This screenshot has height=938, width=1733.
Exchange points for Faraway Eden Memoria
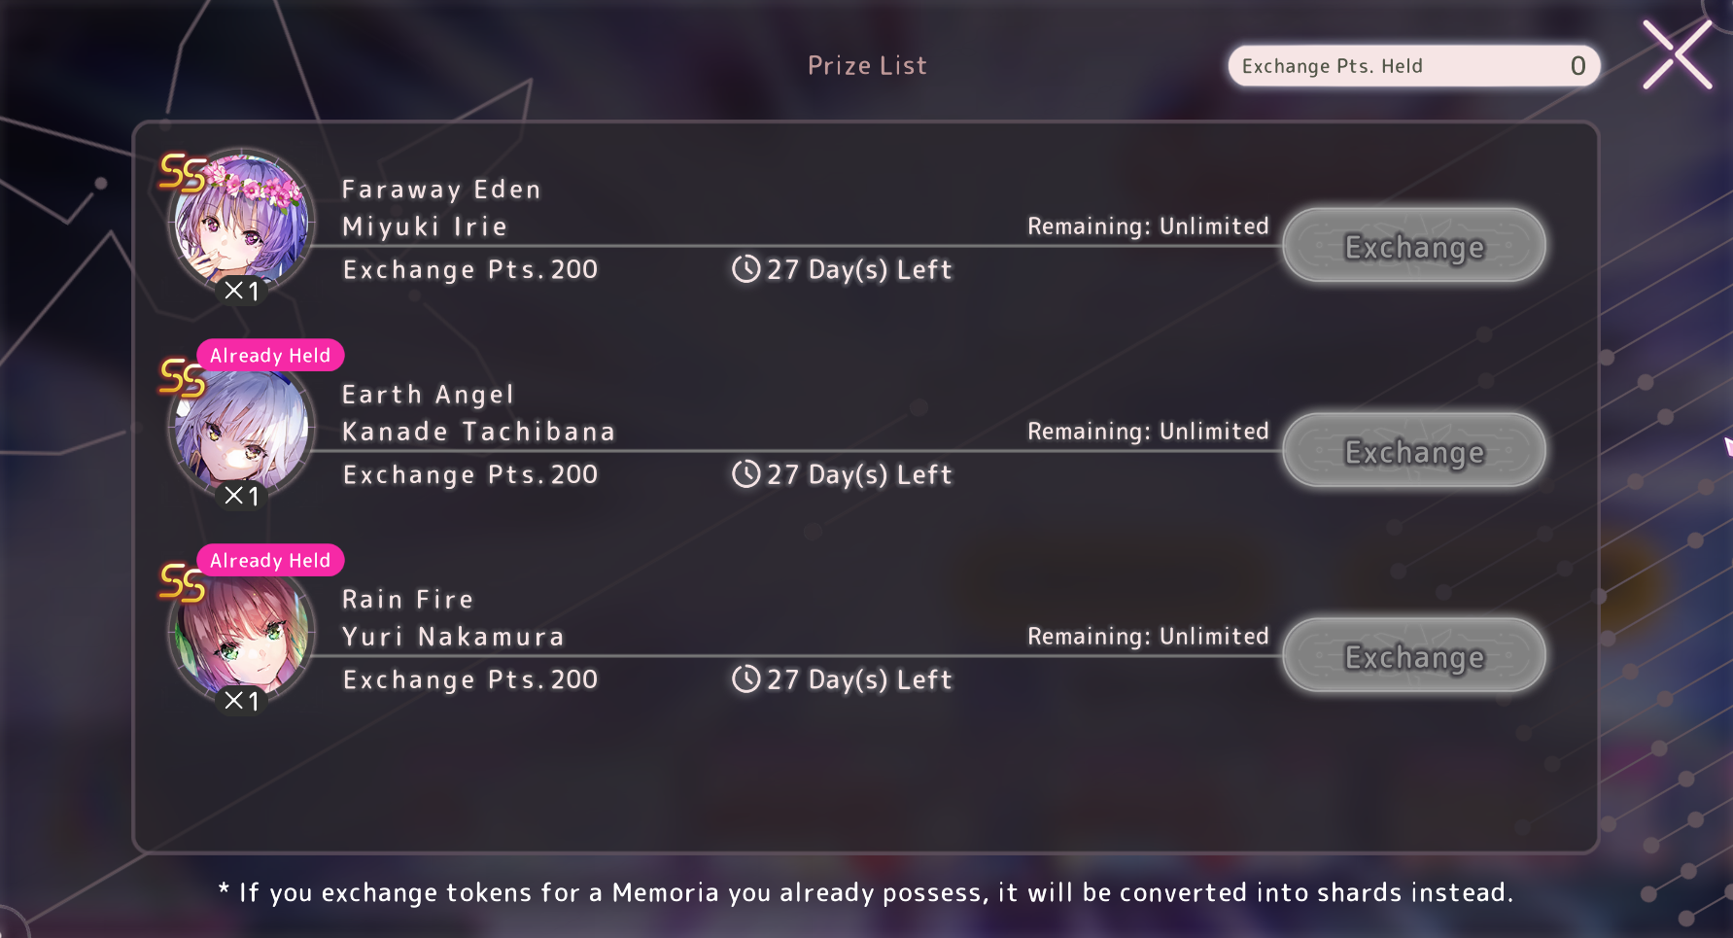click(x=1414, y=246)
